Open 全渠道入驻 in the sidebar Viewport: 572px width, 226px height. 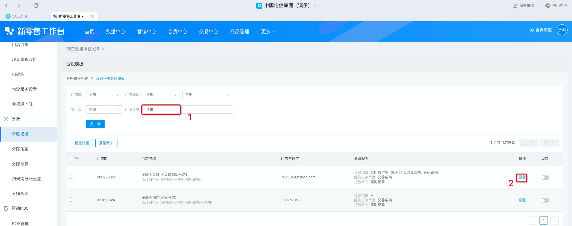22,104
